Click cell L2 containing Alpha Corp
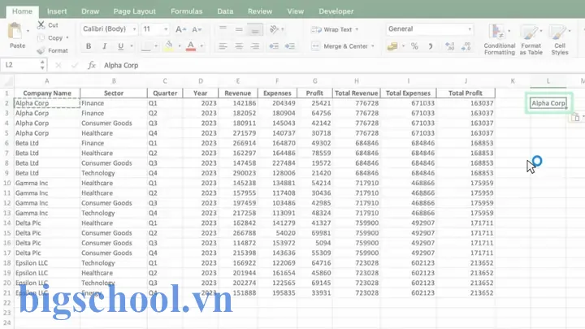 [x=548, y=103]
